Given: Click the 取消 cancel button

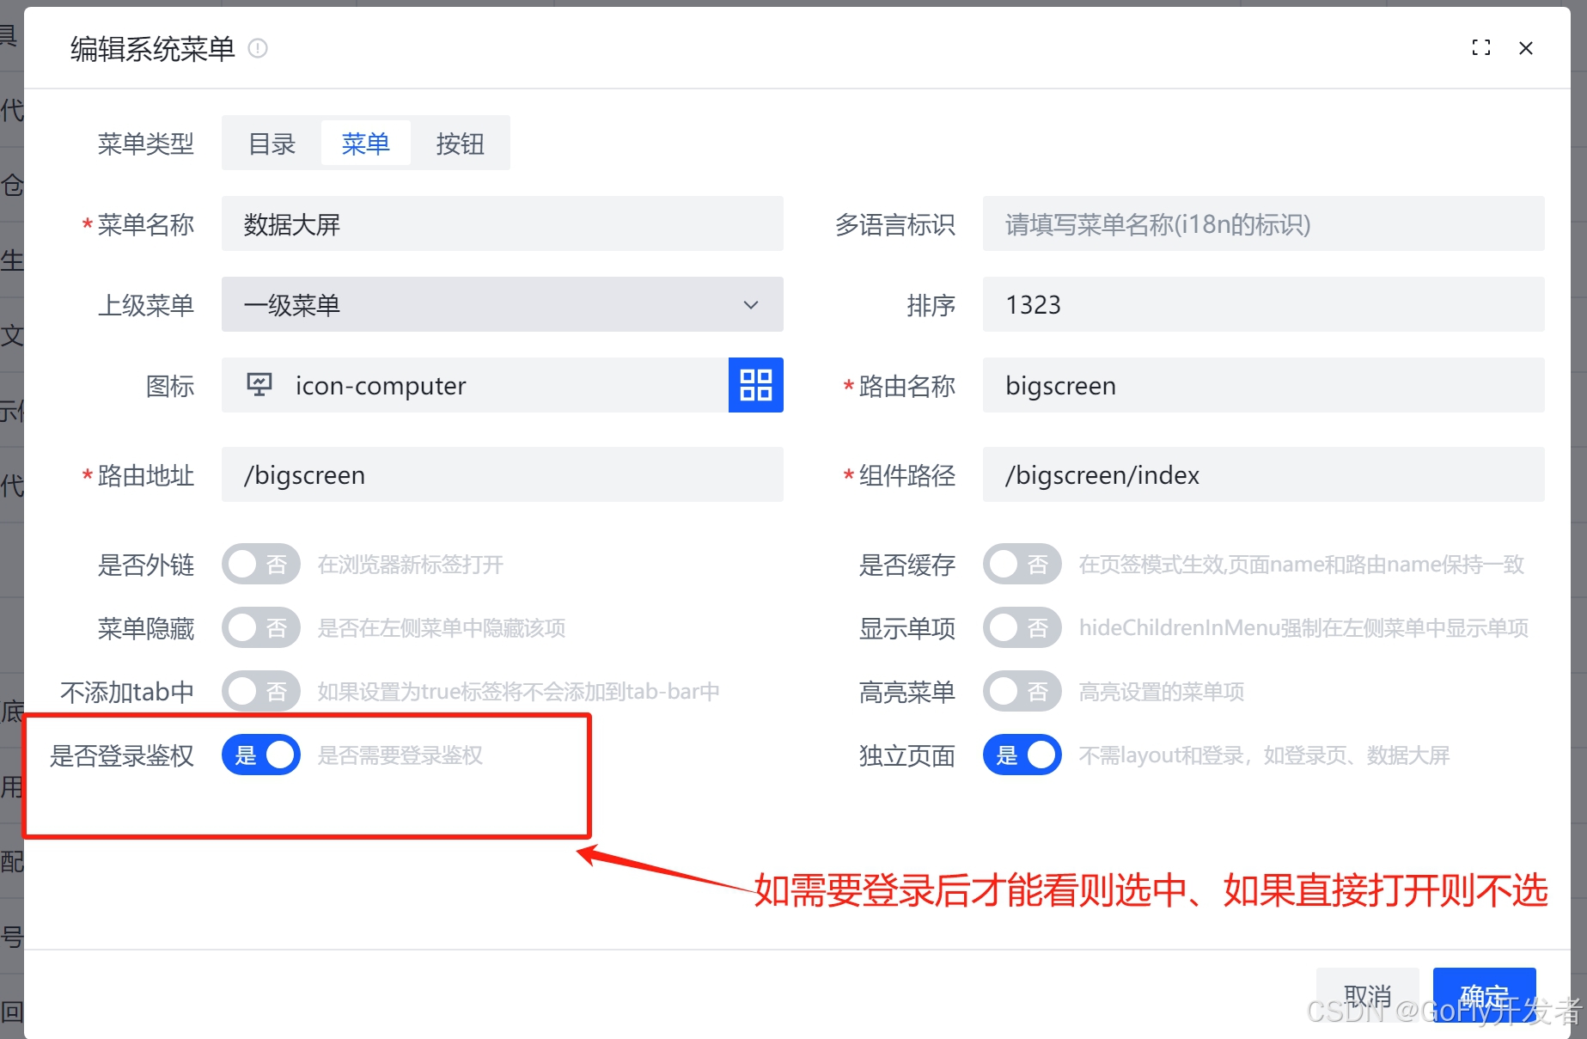Looking at the screenshot, I should point(1369,995).
